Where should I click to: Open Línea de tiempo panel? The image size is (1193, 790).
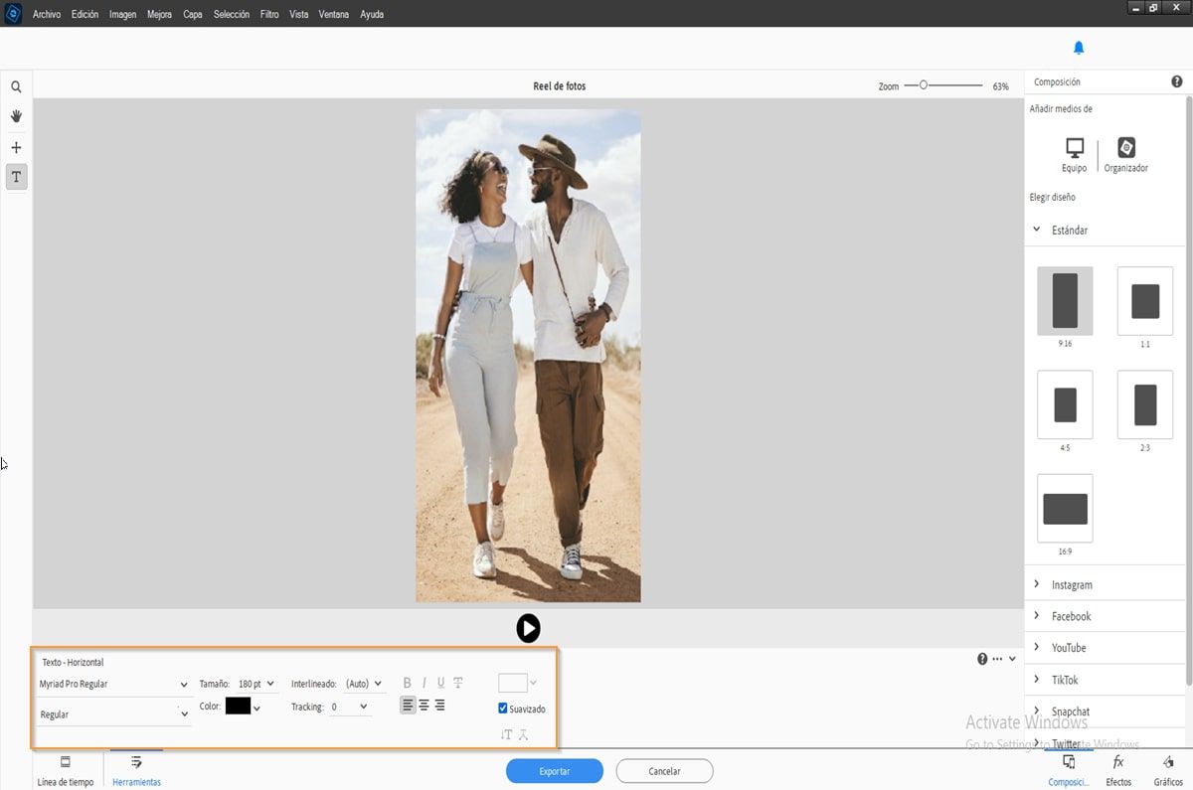(x=66, y=770)
